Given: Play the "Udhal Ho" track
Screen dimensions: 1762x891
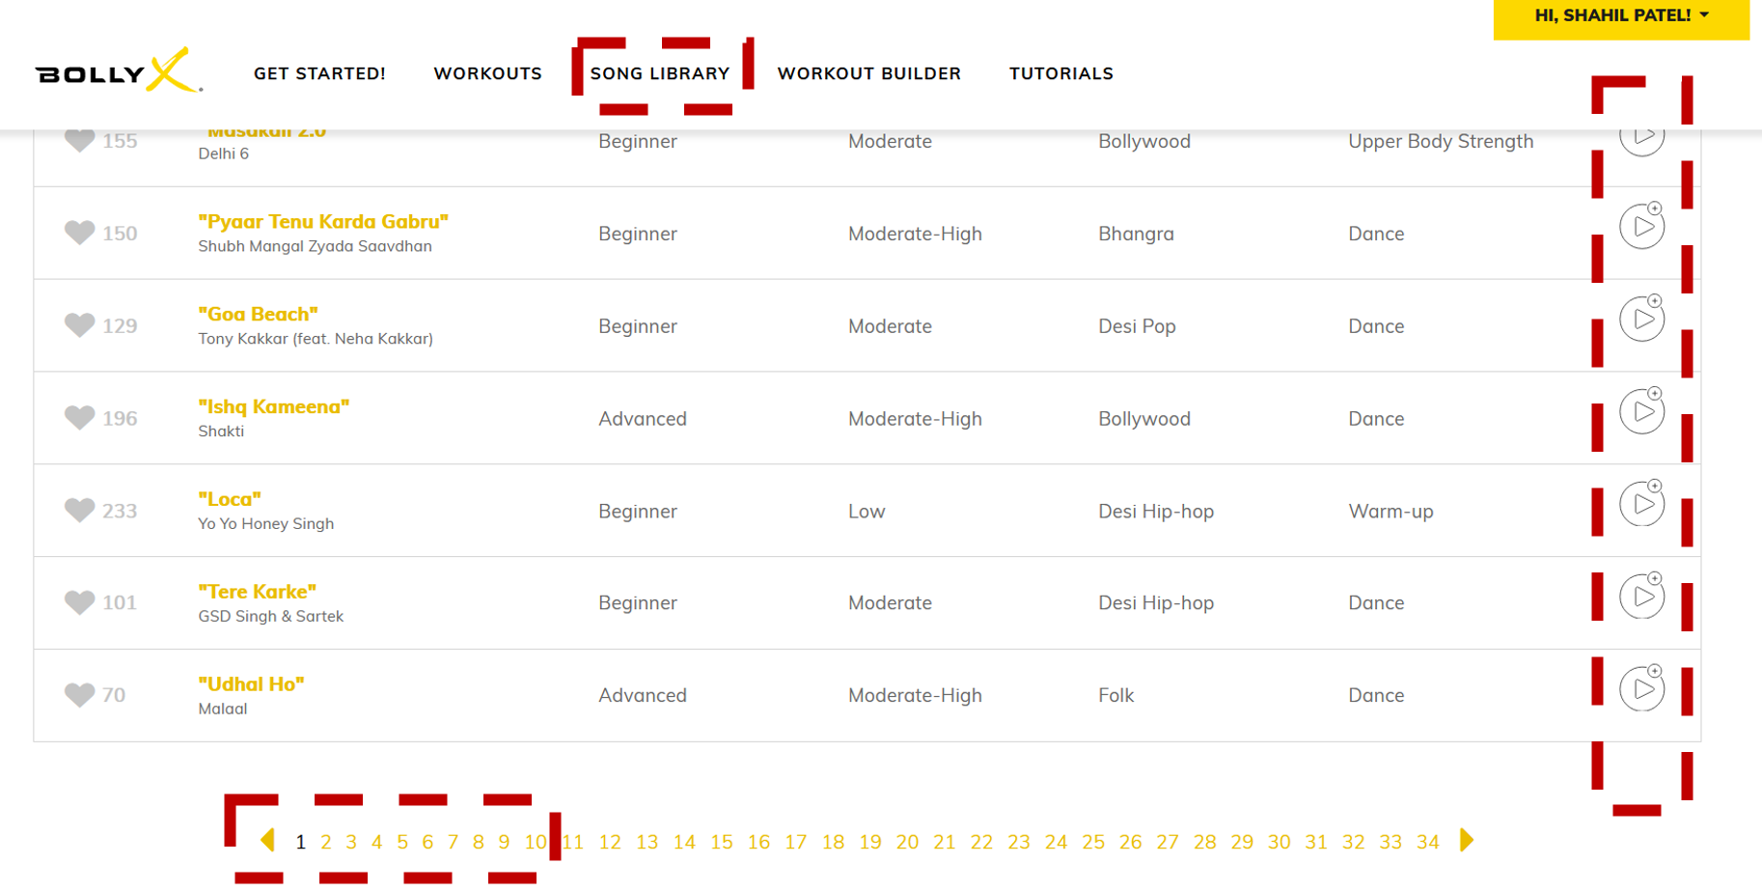Looking at the screenshot, I should 1641,690.
